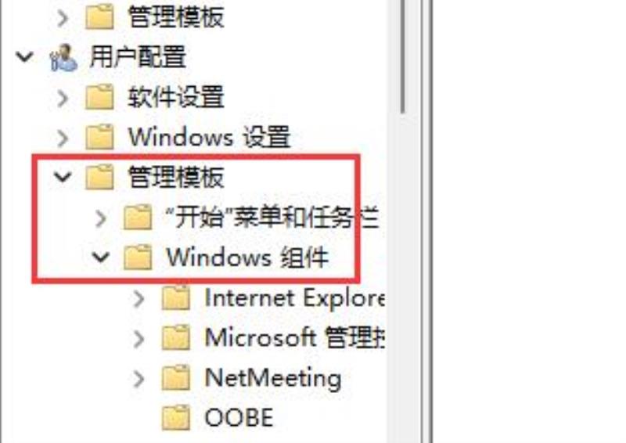Viewport: 626px width, 443px height.
Task: Click the OOBE folder icon
Action: [x=175, y=417]
